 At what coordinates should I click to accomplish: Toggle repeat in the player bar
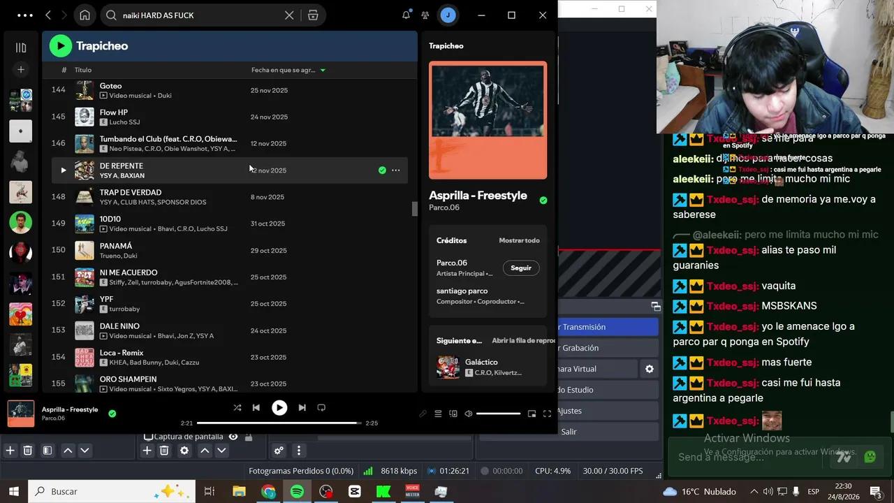click(321, 408)
